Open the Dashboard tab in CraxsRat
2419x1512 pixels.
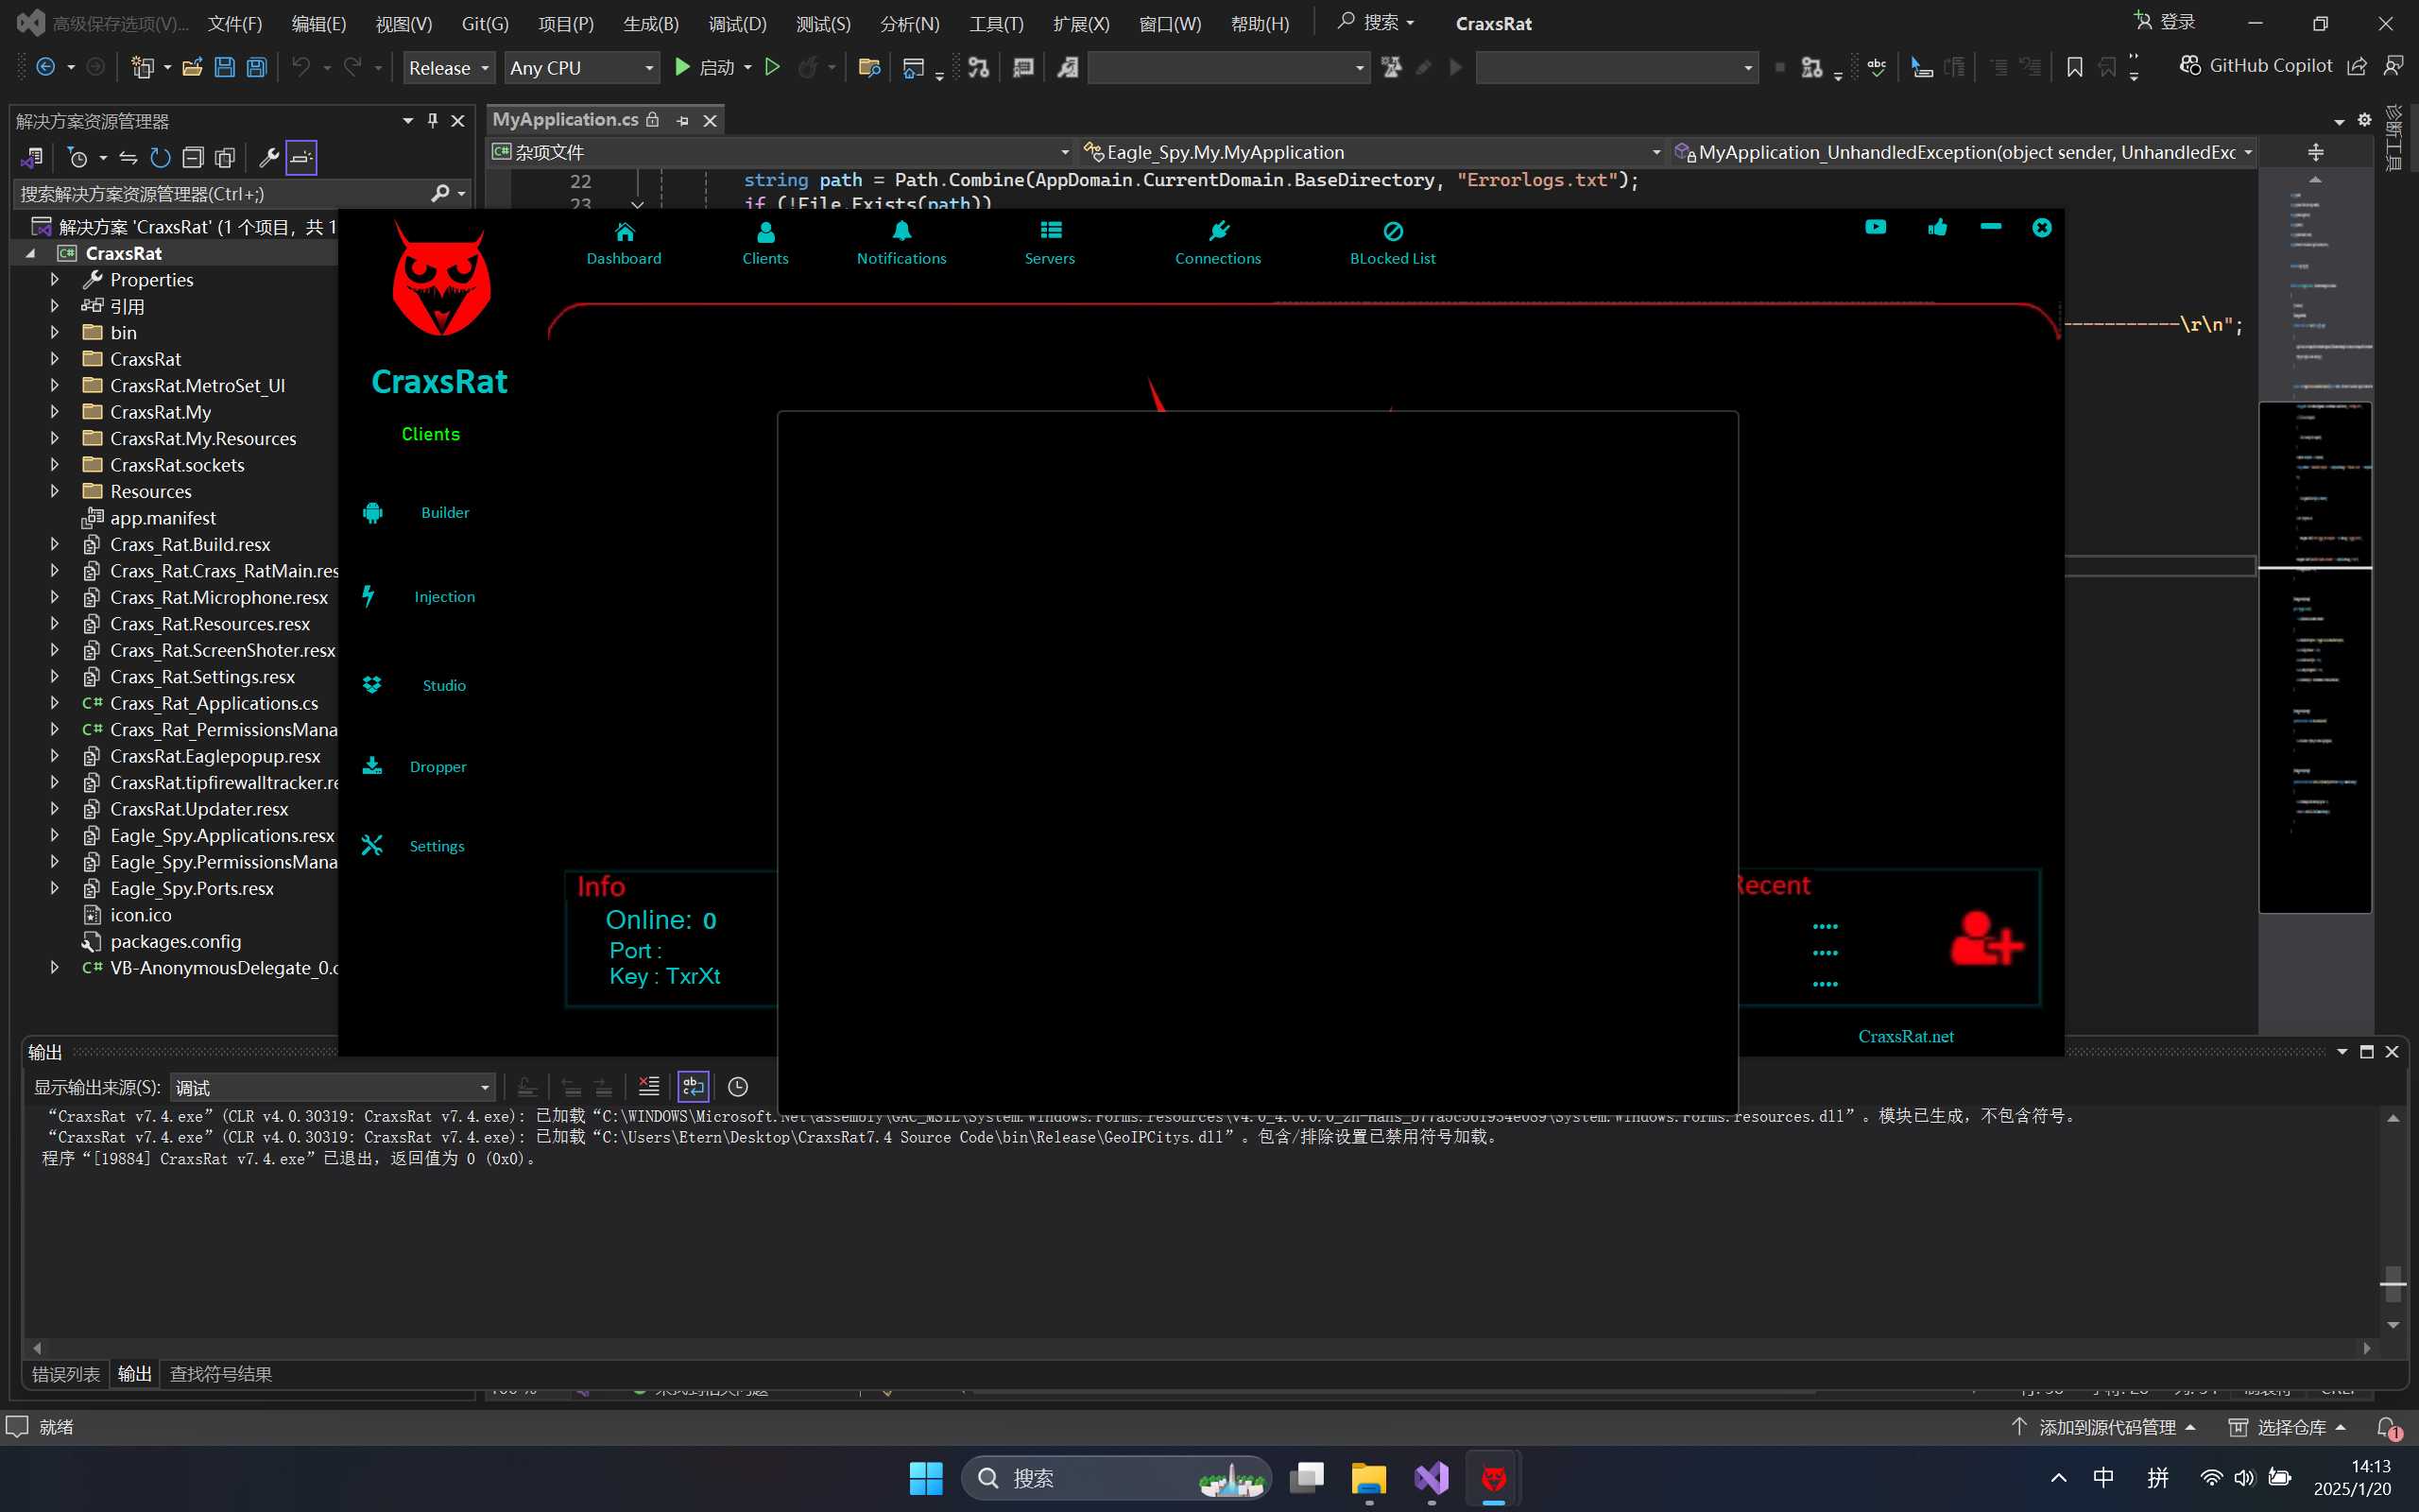coord(624,243)
